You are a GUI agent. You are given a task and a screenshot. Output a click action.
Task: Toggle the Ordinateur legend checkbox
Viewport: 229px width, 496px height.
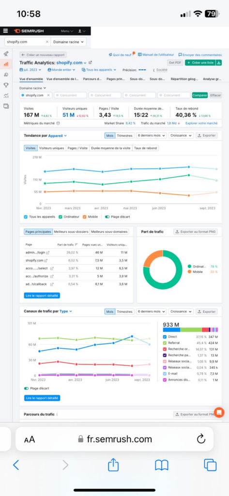(61, 217)
